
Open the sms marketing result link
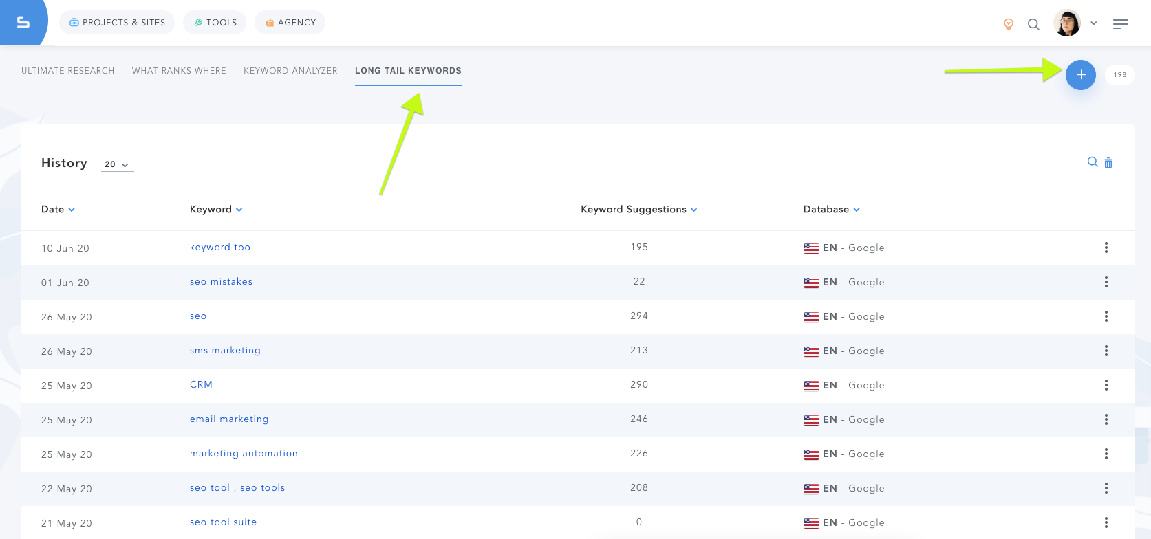225,350
